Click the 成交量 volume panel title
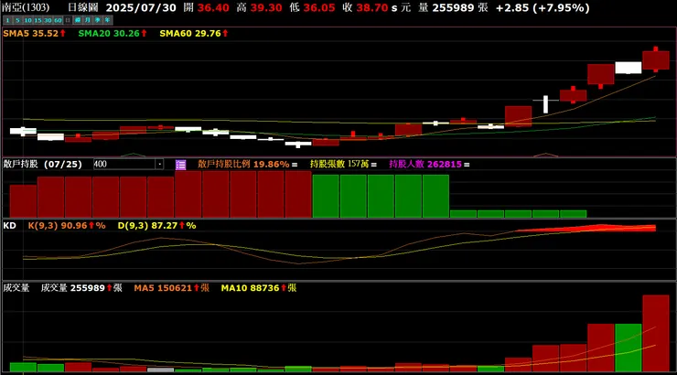Screen dimensions: 677x375 point(16,288)
